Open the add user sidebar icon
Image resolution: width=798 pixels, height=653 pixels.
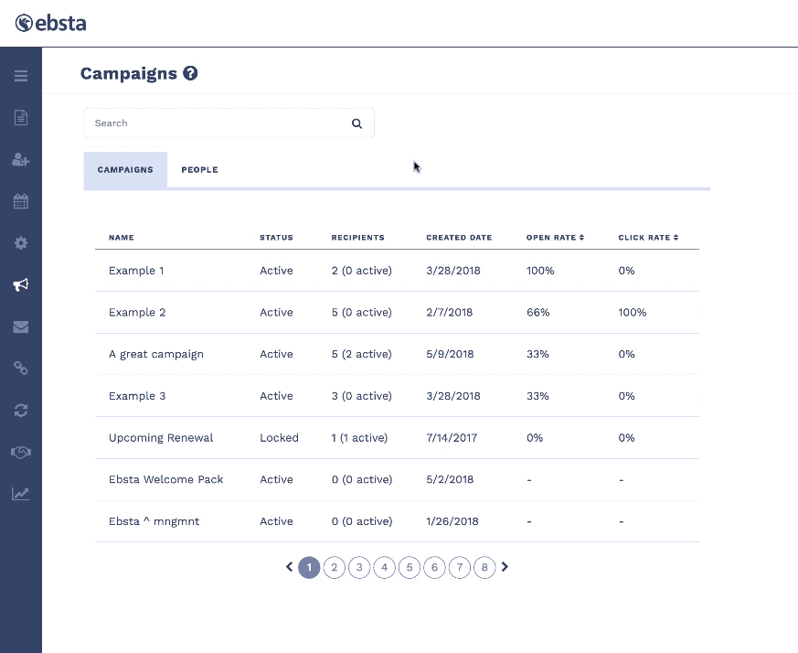pyautogui.click(x=20, y=159)
